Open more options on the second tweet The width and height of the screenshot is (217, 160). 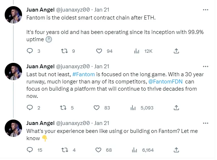205,66
